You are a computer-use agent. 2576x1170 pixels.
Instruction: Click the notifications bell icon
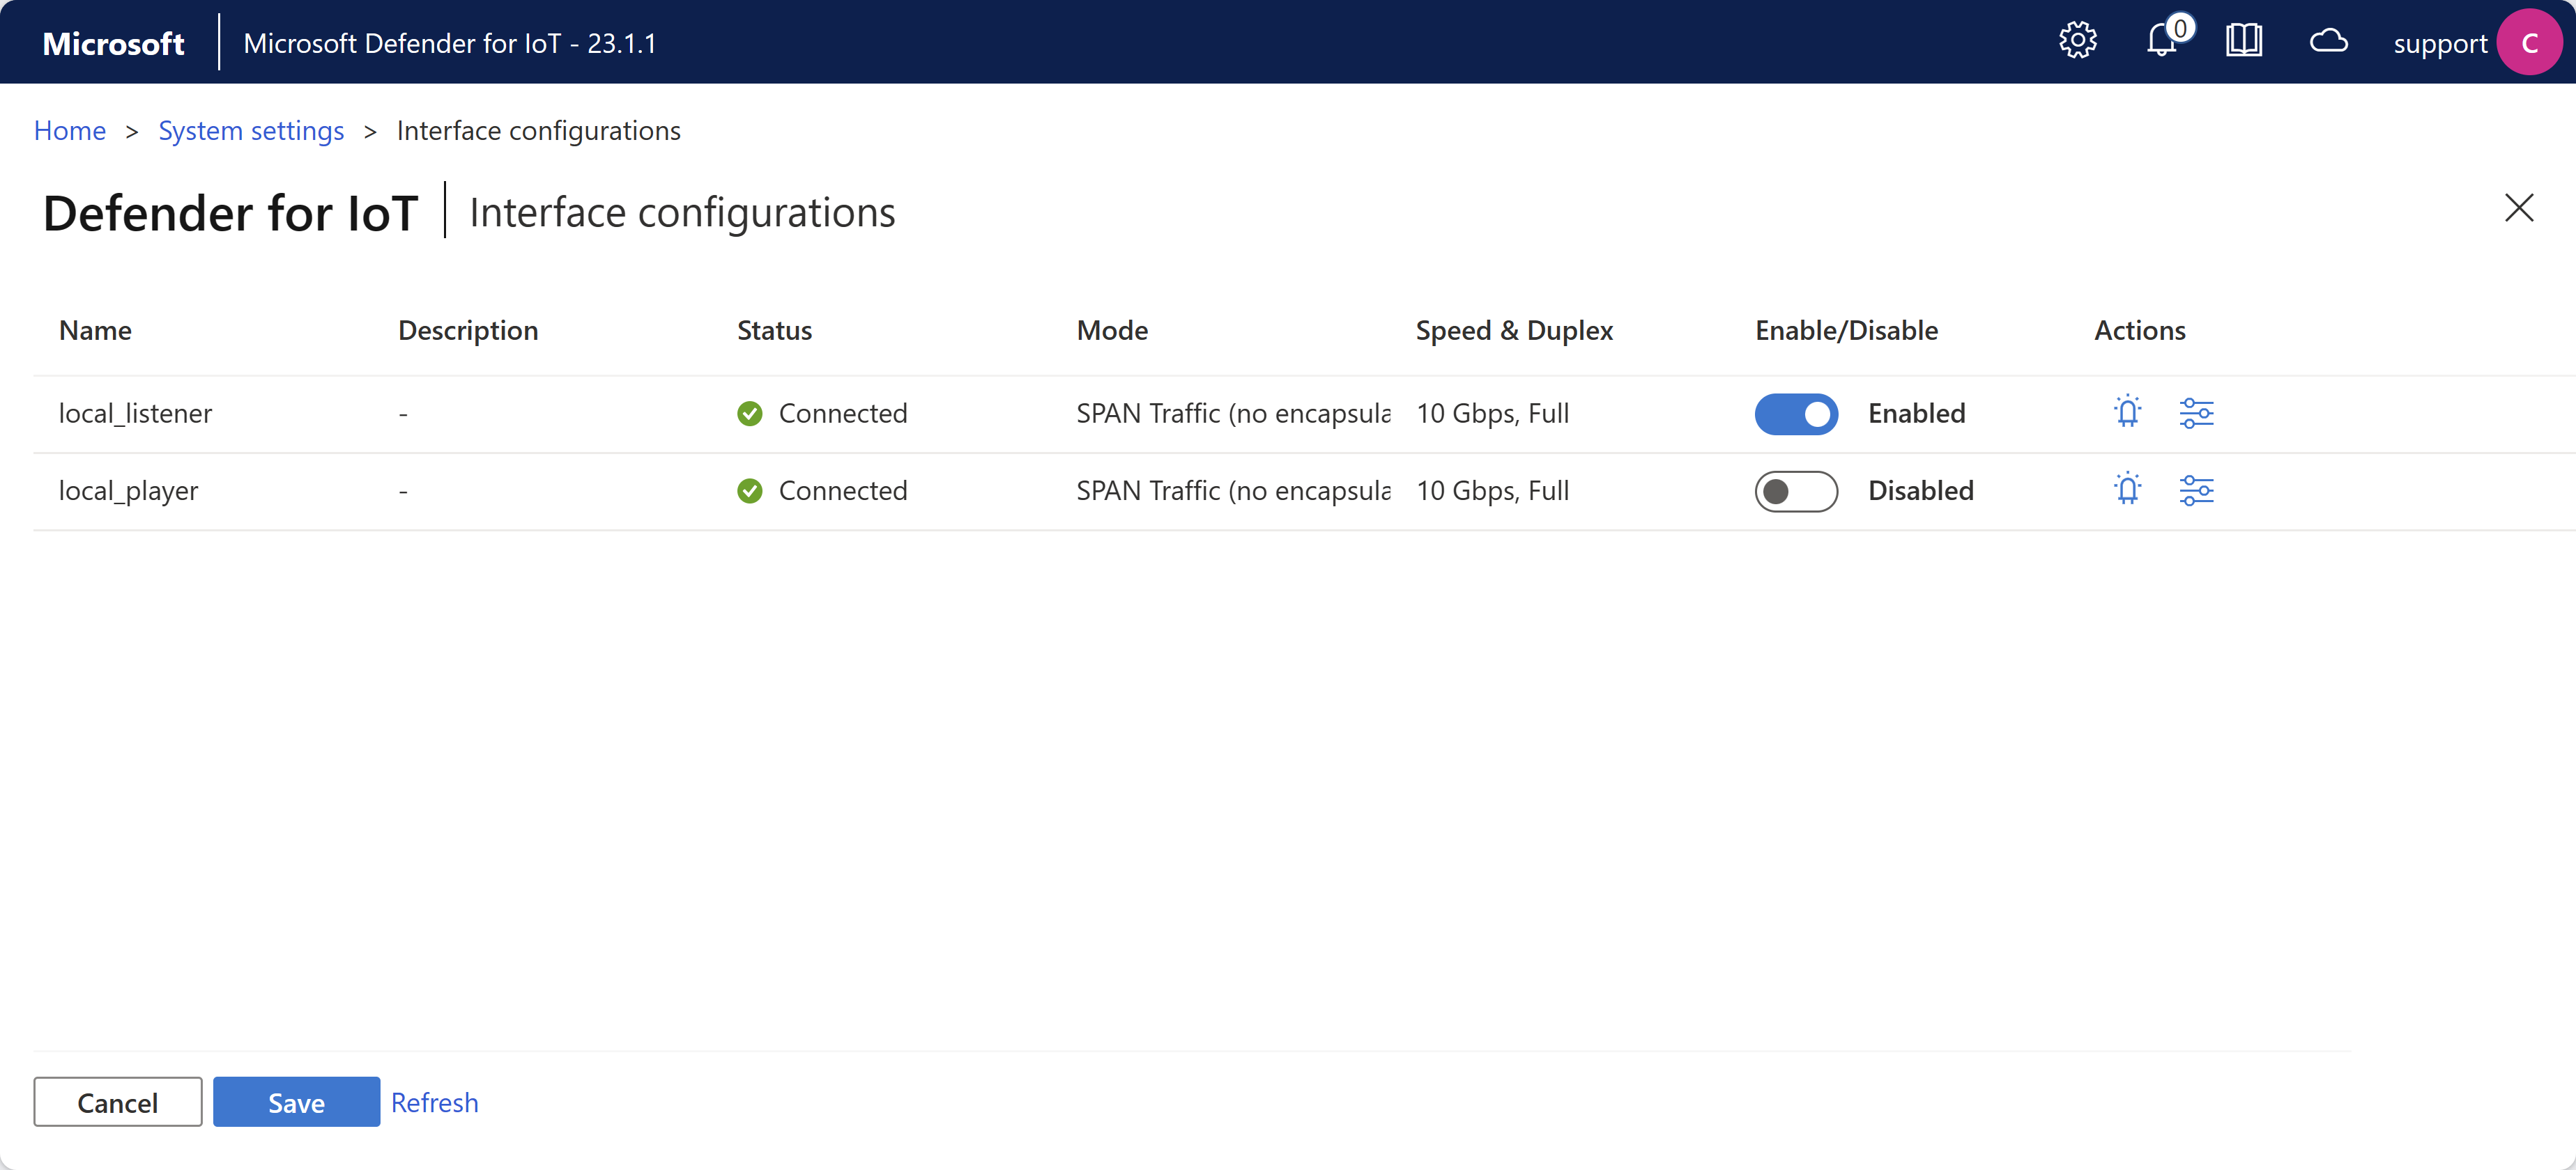click(2163, 41)
